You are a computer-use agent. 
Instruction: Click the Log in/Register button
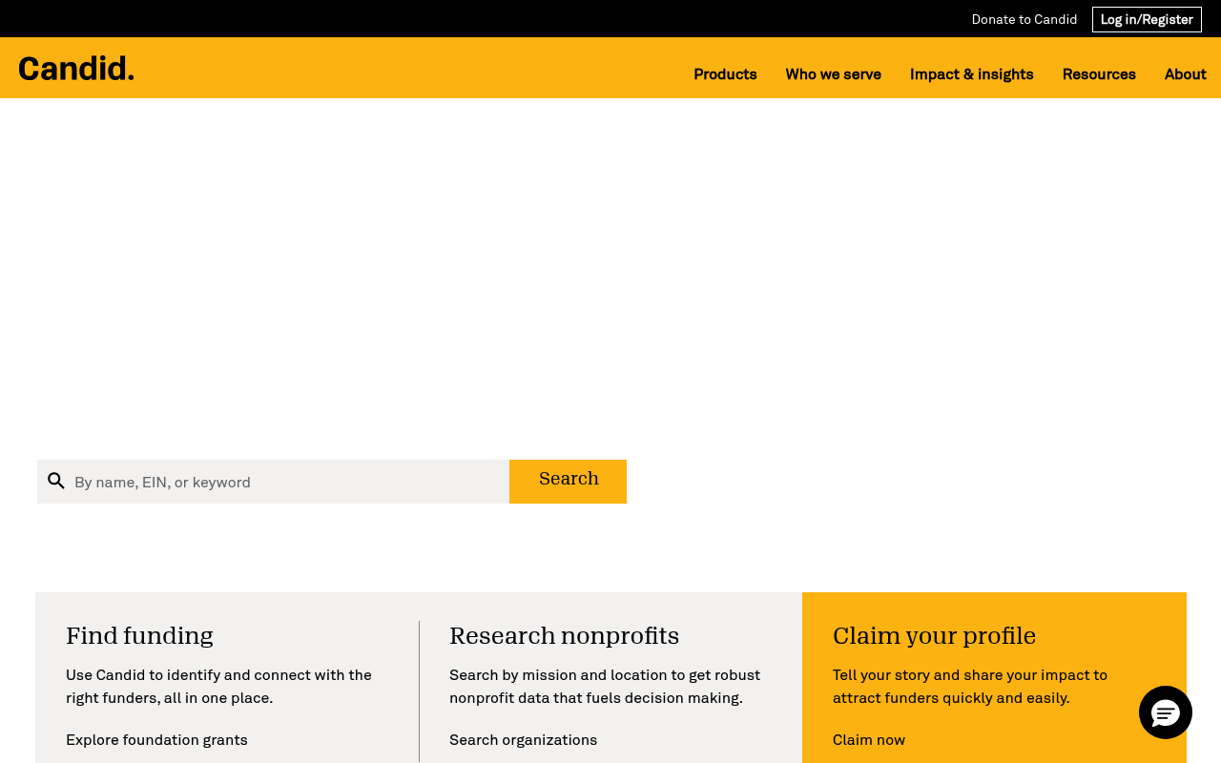click(1147, 19)
